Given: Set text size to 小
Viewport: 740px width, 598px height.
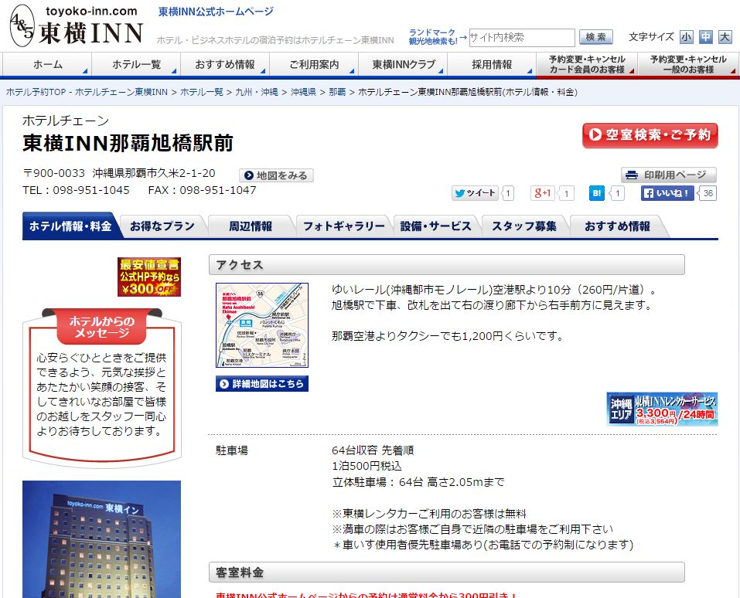Looking at the screenshot, I should 686,37.
